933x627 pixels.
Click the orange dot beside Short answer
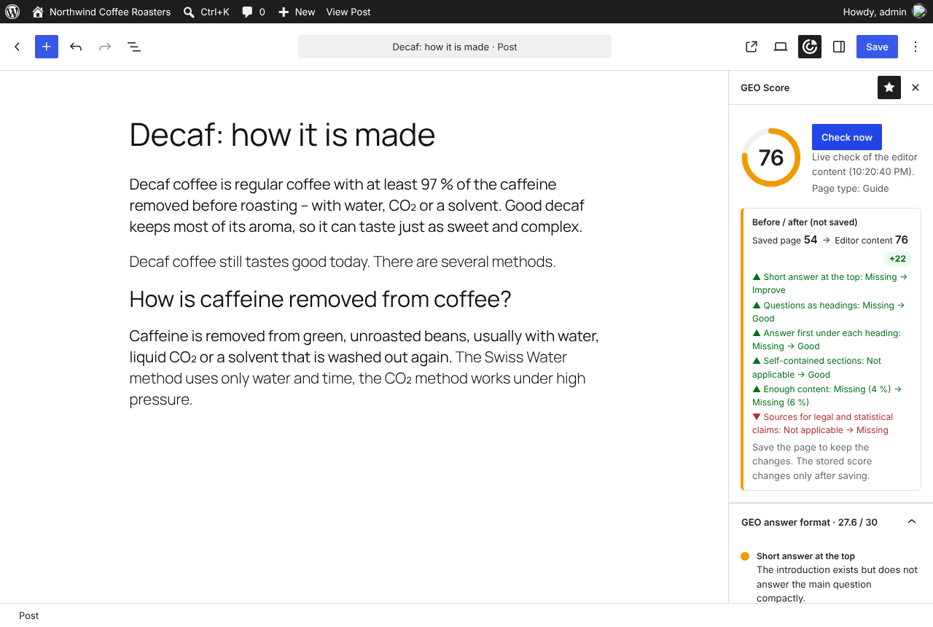coord(745,556)
